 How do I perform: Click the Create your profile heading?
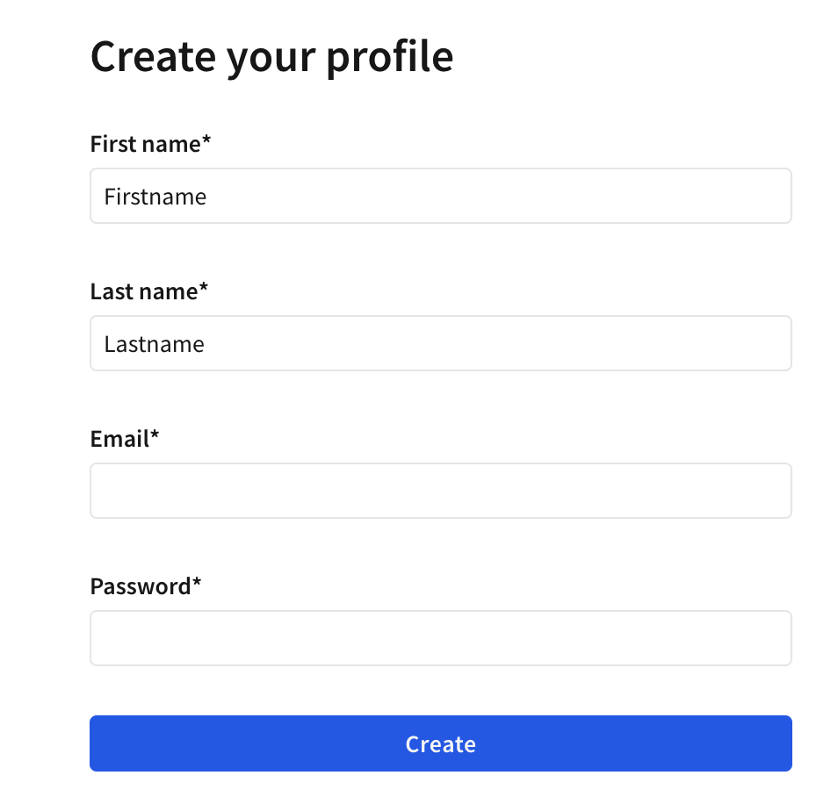pyautogui.click(x=271, y=55)
